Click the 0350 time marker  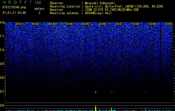(x=169, y=24)
